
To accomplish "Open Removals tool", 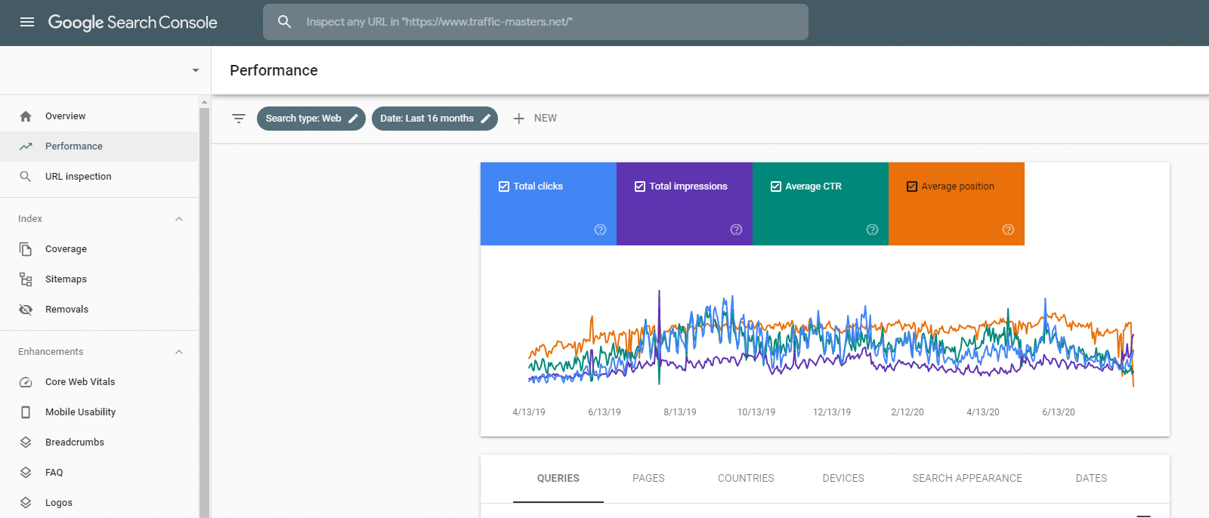I will [x=99, y=310].
